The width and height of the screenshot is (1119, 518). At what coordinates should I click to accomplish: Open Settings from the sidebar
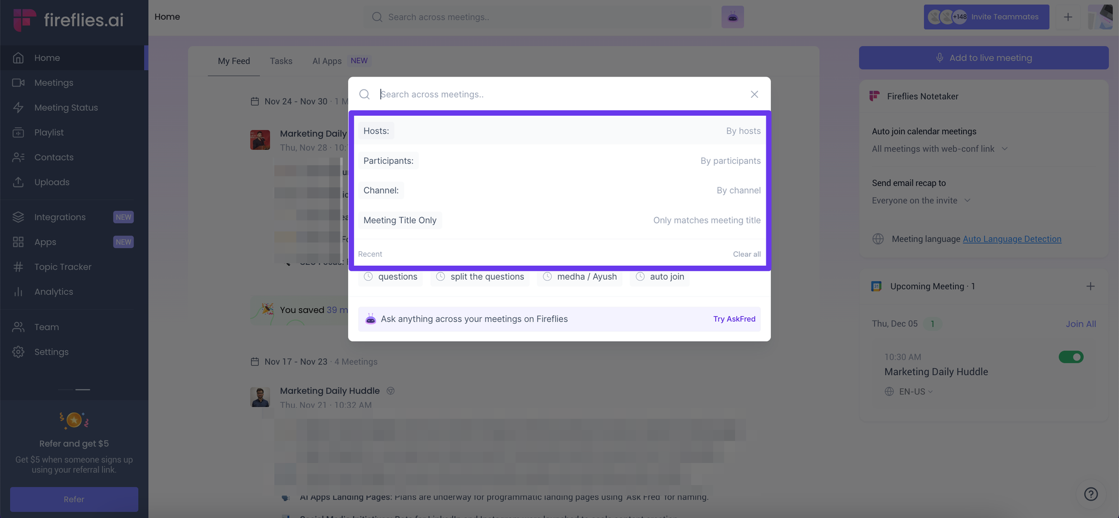pyautogui.click(x=51, y=352)
